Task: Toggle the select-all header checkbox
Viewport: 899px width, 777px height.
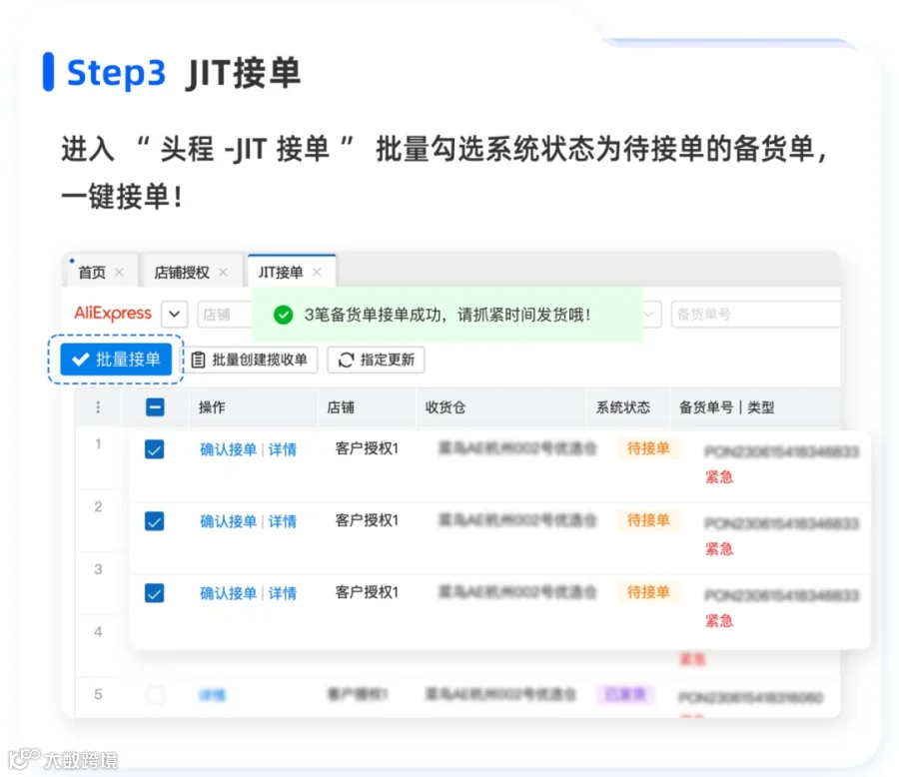Action: coord(155,407)
